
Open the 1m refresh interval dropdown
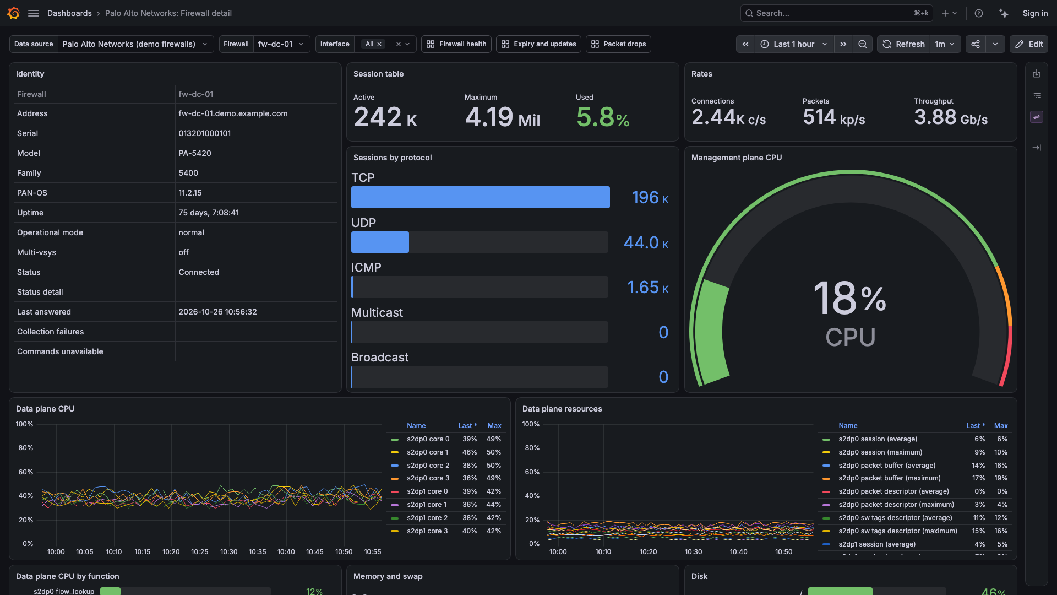[x=945, y=44]
